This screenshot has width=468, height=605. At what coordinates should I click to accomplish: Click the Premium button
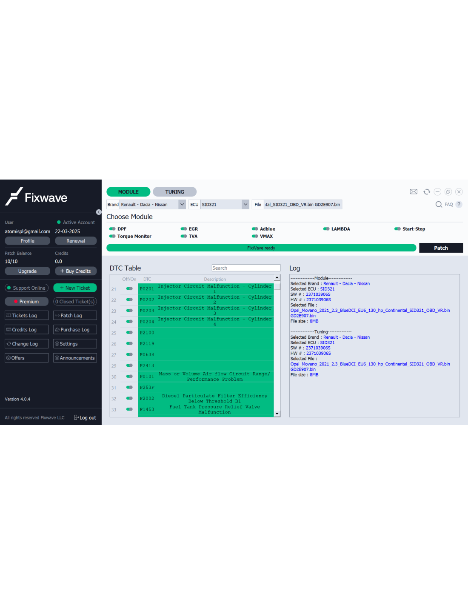(26, 302)
